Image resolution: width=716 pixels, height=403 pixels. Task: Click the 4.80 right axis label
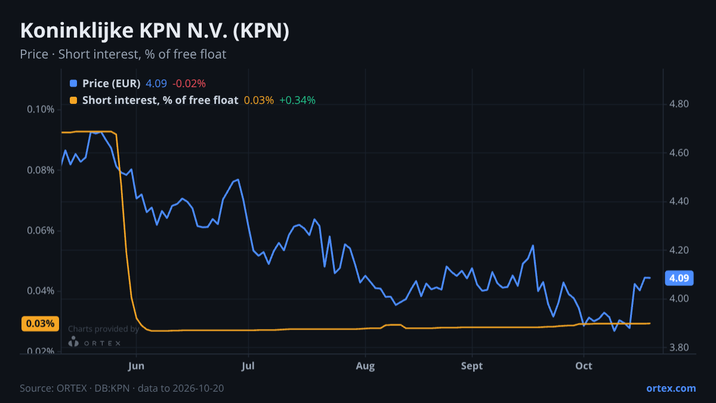coord(680,104)
